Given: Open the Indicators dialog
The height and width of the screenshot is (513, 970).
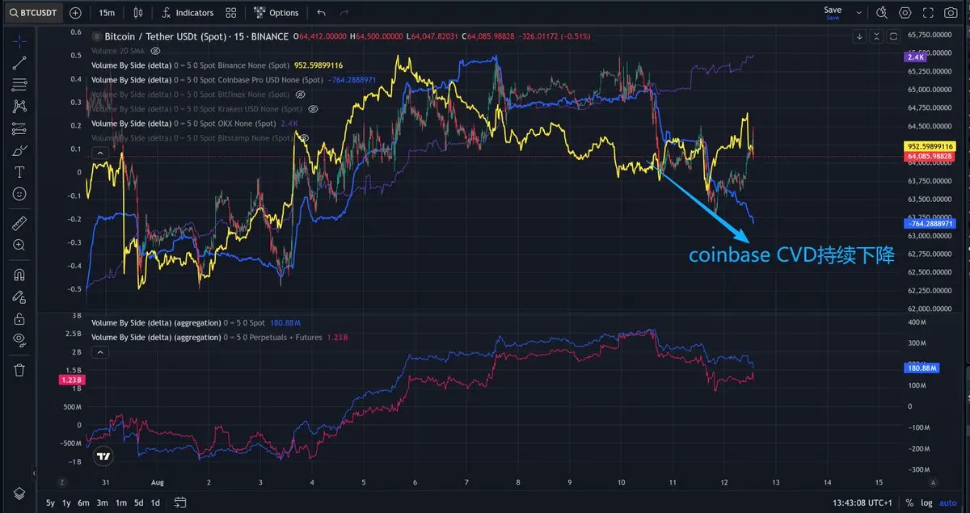Looking at the screenshot, I should click(188, 13).
